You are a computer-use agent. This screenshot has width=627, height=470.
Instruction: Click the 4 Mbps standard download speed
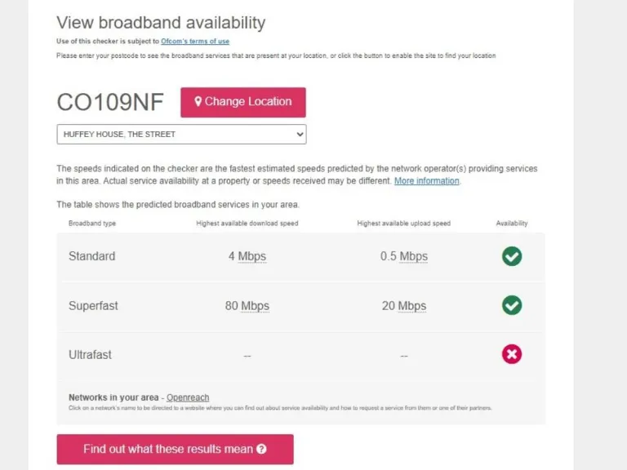click(x=247, y=256)
